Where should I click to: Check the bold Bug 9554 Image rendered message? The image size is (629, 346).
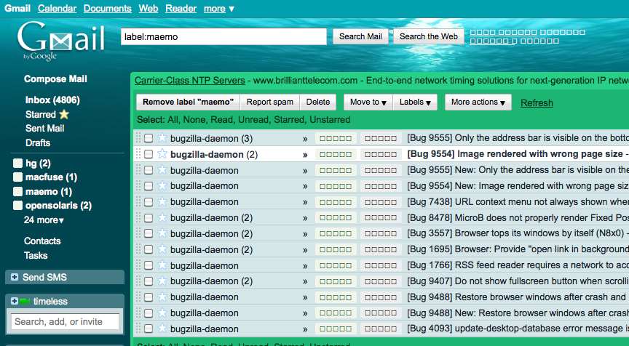coord(149,154)
